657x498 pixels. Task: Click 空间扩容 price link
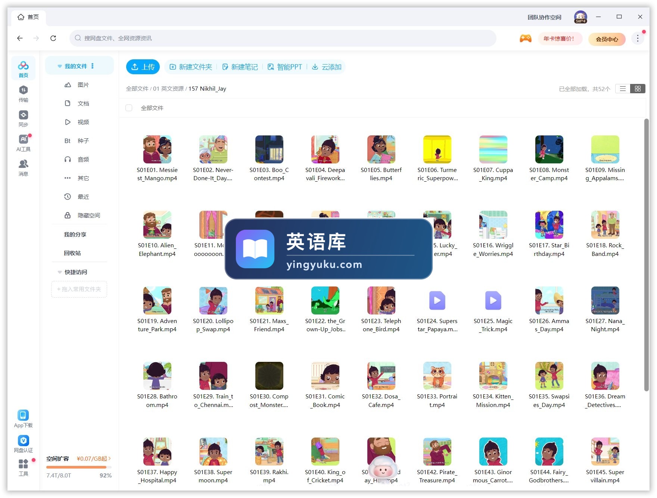click(x=94, y=458)
